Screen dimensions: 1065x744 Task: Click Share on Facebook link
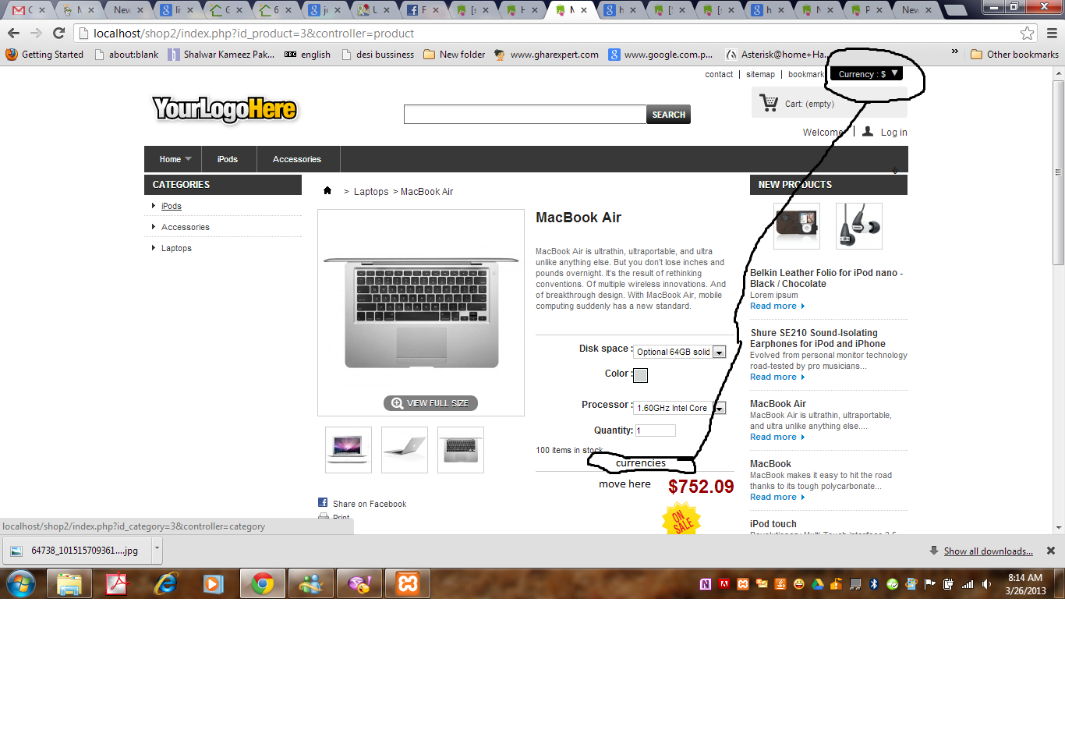coord(370,504)
